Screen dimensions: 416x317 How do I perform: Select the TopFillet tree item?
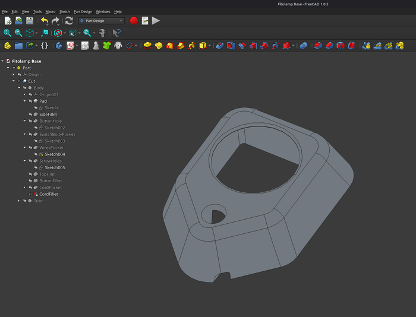47,175
